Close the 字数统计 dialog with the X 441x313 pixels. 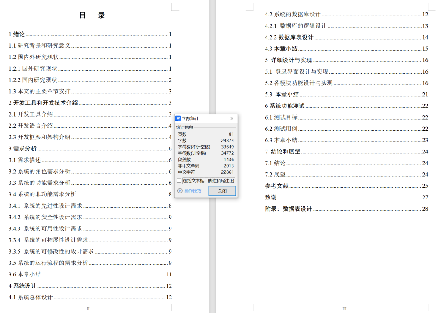232,118
